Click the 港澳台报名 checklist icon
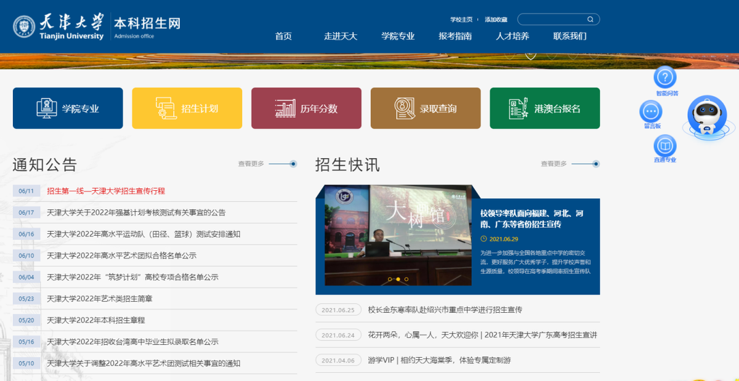The image size is (739, 381). (x=519, y=108)
